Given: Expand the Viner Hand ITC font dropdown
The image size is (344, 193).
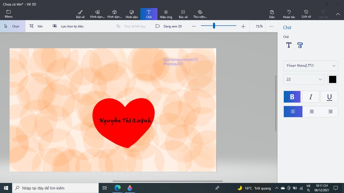Looking at the screenshot, I should click(311, 66).
